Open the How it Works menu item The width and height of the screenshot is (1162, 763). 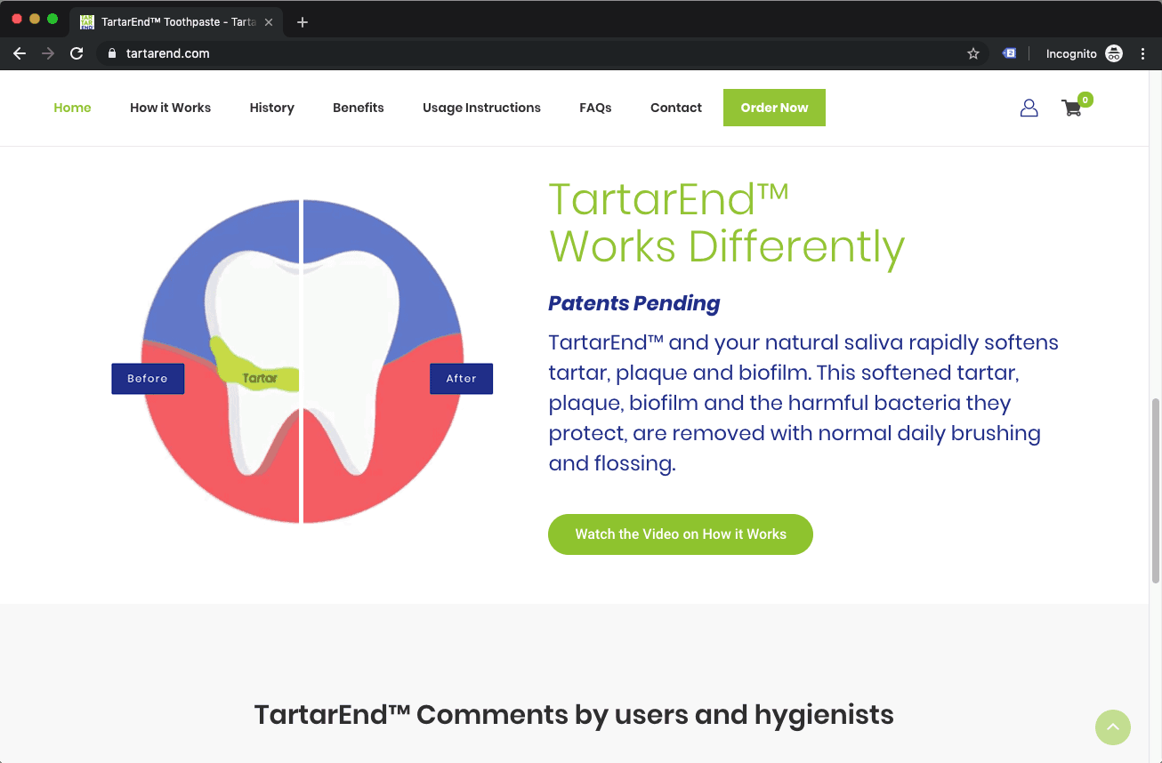tap(170, 108)
